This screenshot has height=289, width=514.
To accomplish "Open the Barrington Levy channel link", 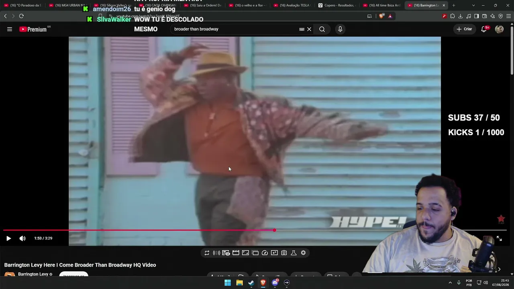I will coord(33,275).
